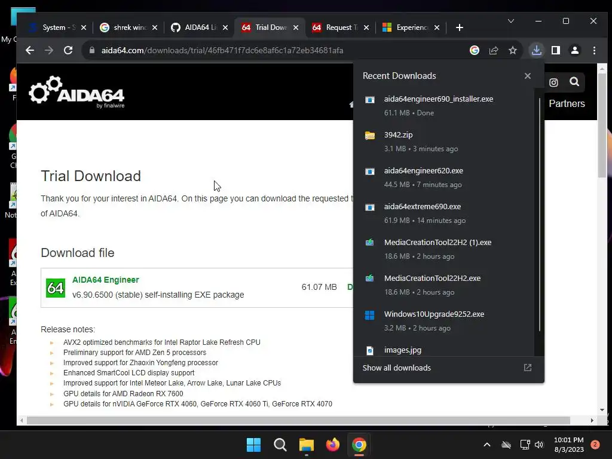The image size is (612, 459).
Task: Click the AIDA64 logo
Action: 77,92
